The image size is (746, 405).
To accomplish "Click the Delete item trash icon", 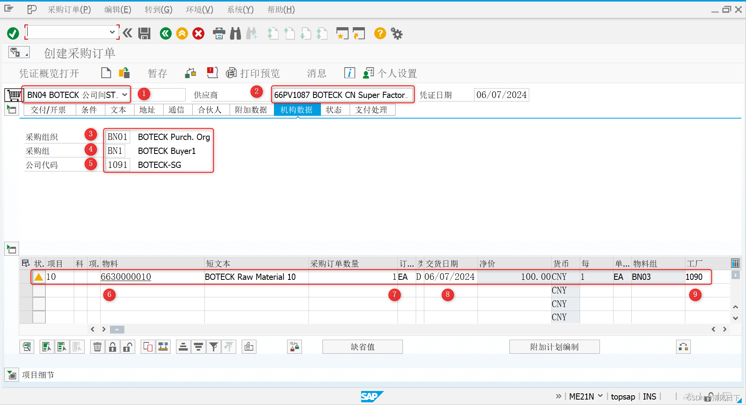I will [98, 347].
